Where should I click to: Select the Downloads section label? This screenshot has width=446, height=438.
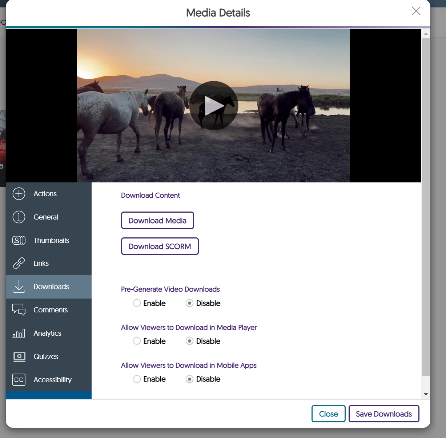51,287
